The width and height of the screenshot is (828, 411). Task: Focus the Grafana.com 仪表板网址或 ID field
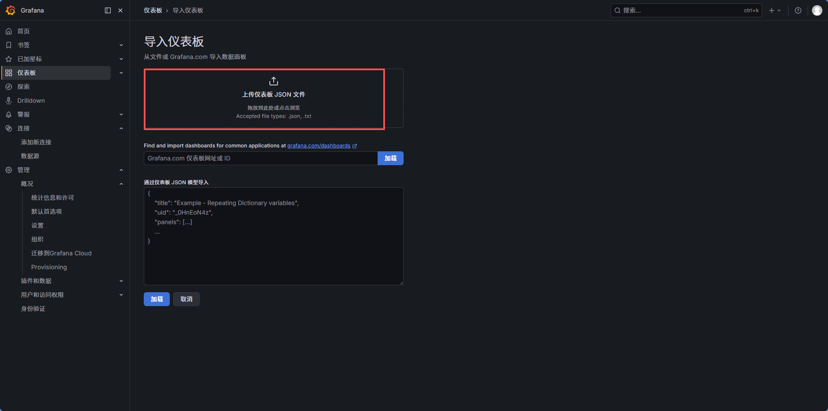(x=261, y=158)
